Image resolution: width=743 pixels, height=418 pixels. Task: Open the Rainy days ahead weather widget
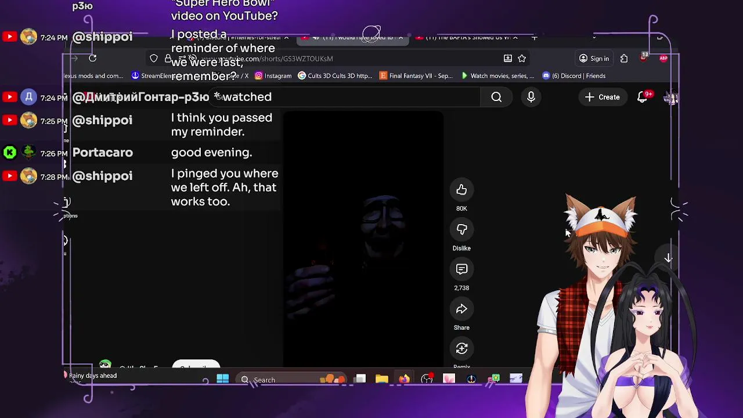pos(91,376)
